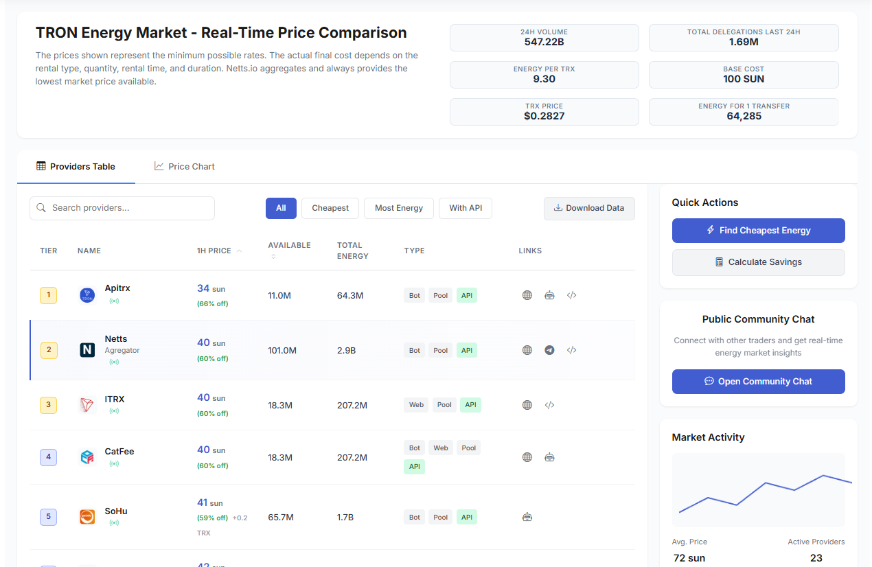This screenshot has height=567, width=872.
Task: Switch to the Price Chart tab
Action: point(185,166)
